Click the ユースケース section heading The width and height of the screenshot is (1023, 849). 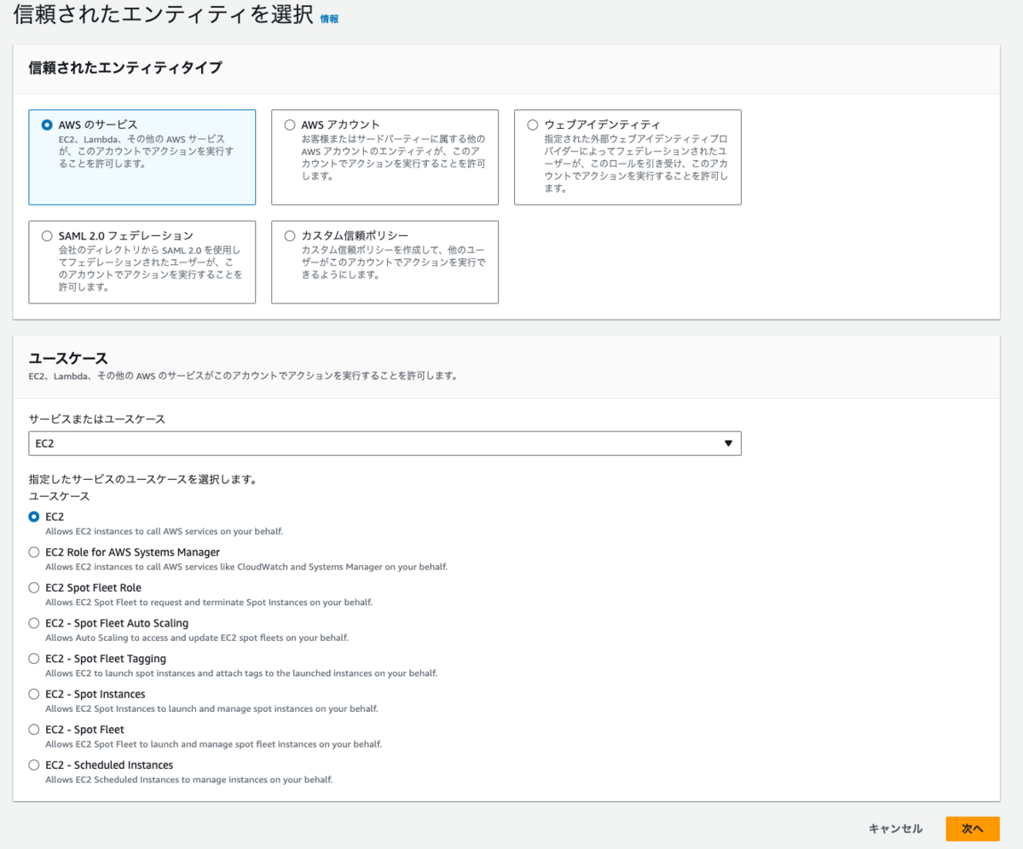tap(68, 357)
